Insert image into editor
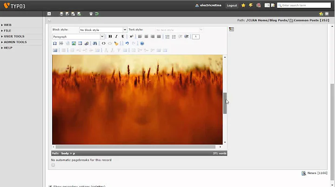 pyautogui.click(x=74, y=44)
